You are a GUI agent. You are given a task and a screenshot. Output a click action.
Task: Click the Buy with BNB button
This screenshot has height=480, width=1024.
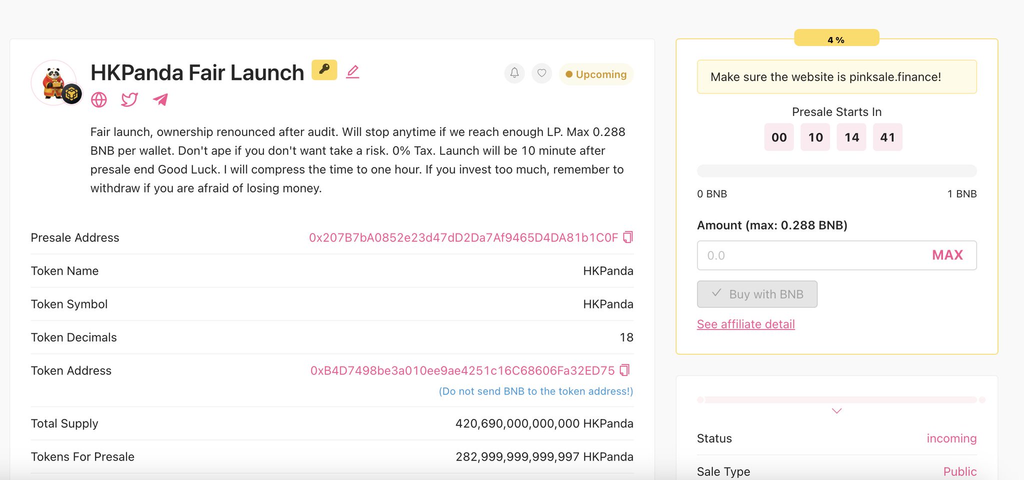(x=757, y=294)
